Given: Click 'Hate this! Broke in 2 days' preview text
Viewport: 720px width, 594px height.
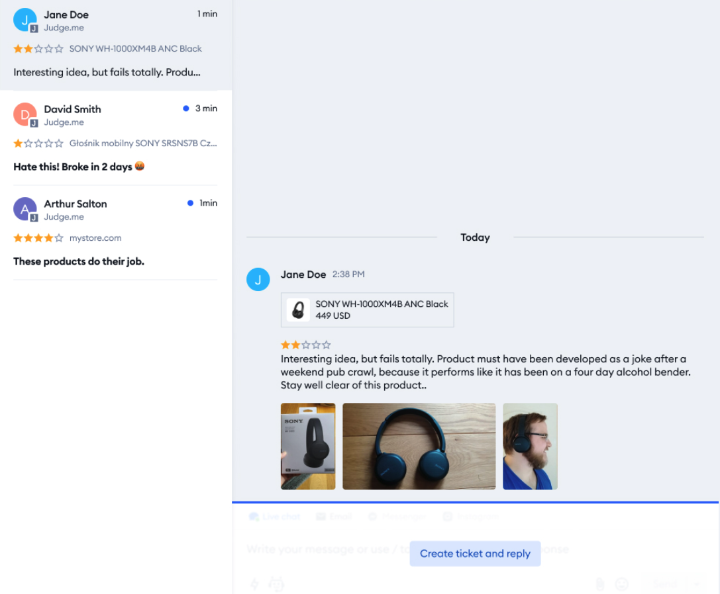Looking at the screenshot, I should point(79,167).
